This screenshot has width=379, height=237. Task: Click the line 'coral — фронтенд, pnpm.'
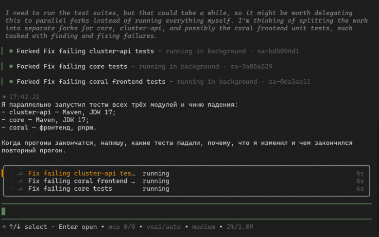pyautogui.click(x=49, y=128)
